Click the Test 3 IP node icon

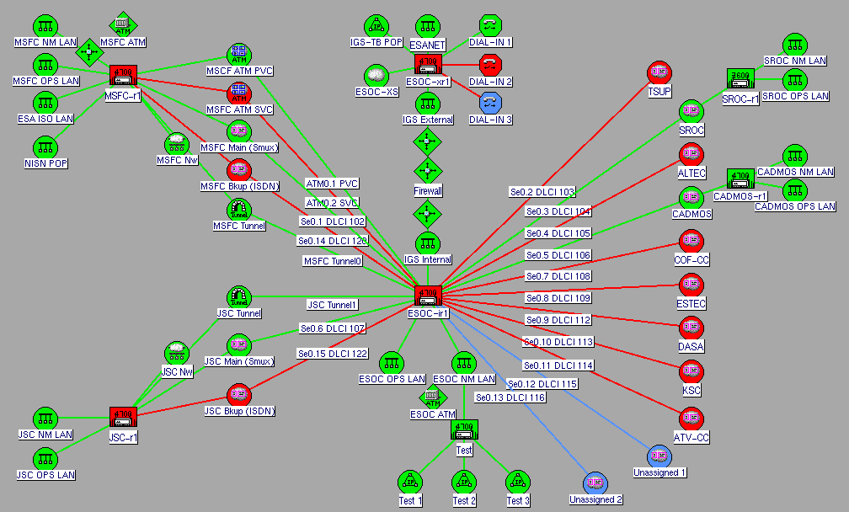point(518,482)
